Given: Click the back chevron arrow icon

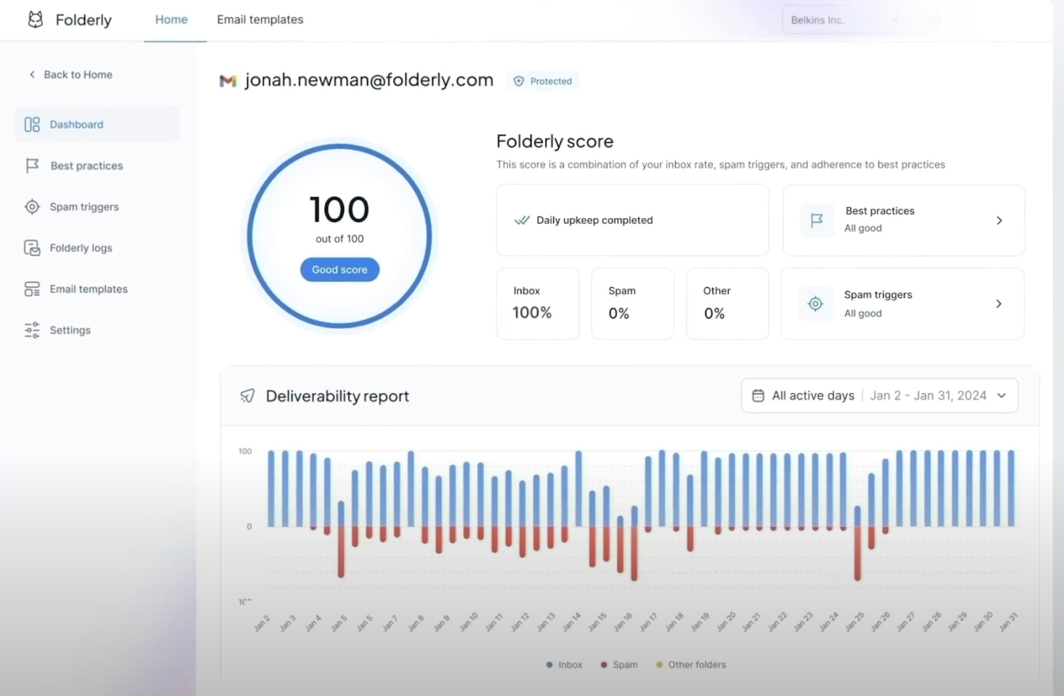Looking at the screenshot, I should [32, 74].
